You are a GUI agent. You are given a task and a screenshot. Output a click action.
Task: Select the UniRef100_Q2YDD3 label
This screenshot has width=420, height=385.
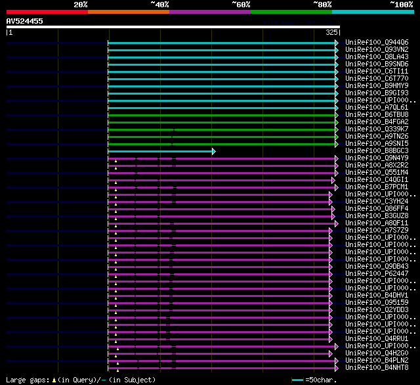[377, 309]
